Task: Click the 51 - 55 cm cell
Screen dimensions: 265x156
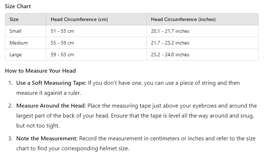Action: [x=62, y=31]
